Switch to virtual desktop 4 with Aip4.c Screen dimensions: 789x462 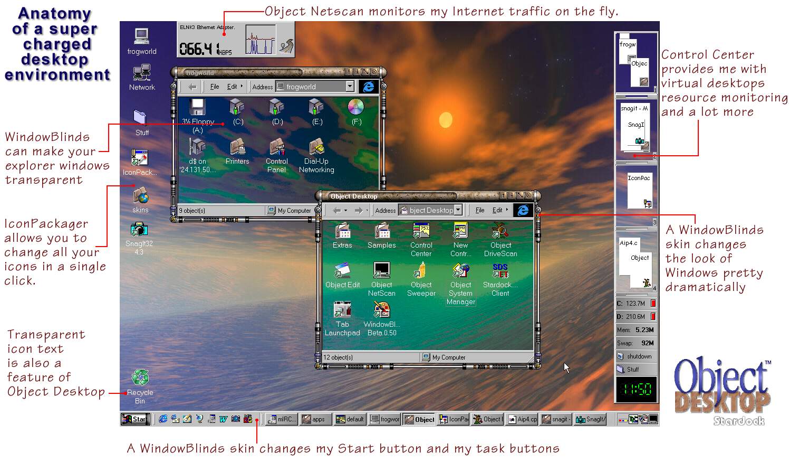(x=637, y=261)
